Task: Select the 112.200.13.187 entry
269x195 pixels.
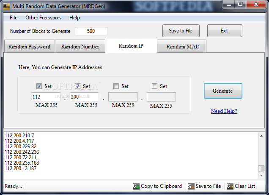Action: (x=21, y=168)
